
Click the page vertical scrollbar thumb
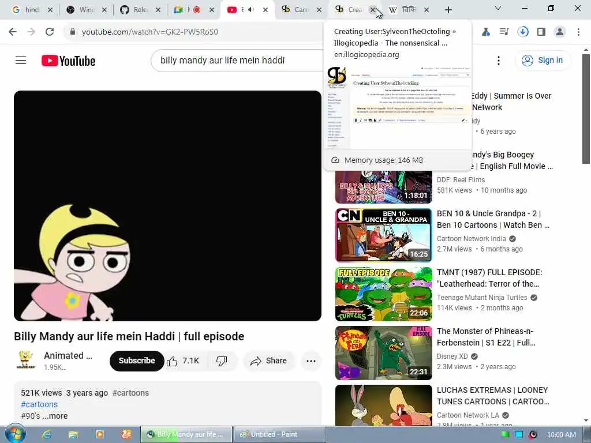(586, 108)
